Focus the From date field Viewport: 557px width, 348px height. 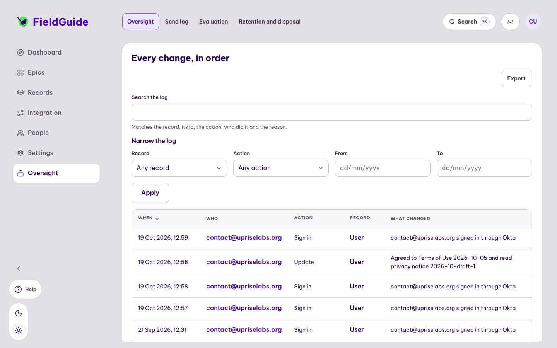(x=383, y=168)
